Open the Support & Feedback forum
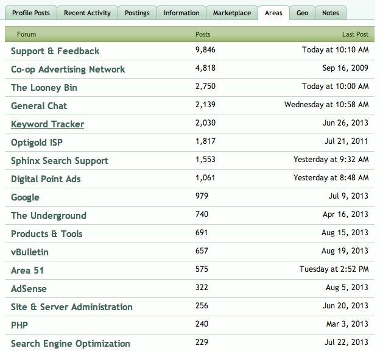The image size is (380, 351). (55, 51)
